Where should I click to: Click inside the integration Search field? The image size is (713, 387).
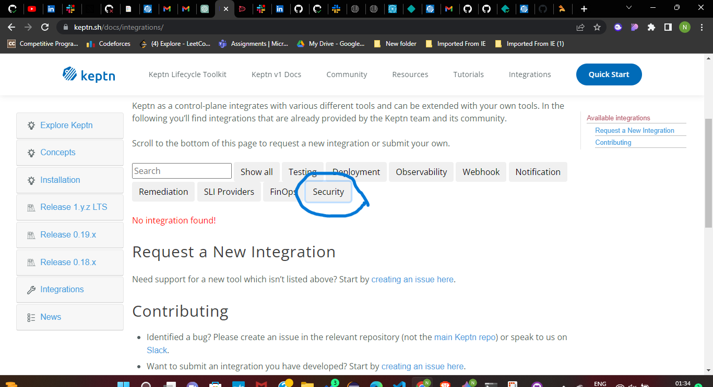pos(182,170)
